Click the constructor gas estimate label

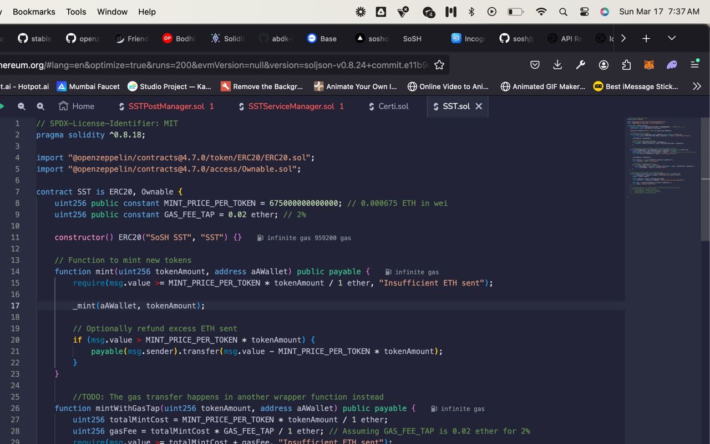[x=304, y=238]
